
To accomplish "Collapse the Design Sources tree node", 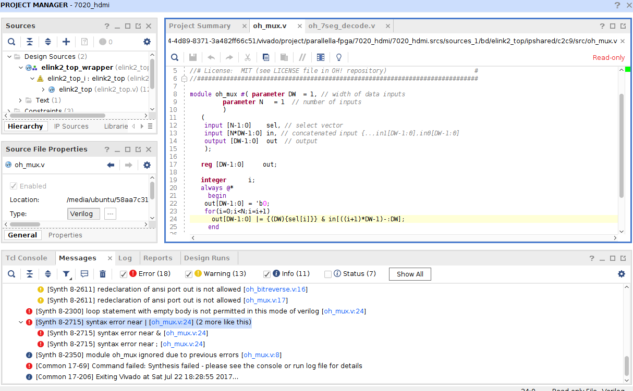I will tap(9, 56).
